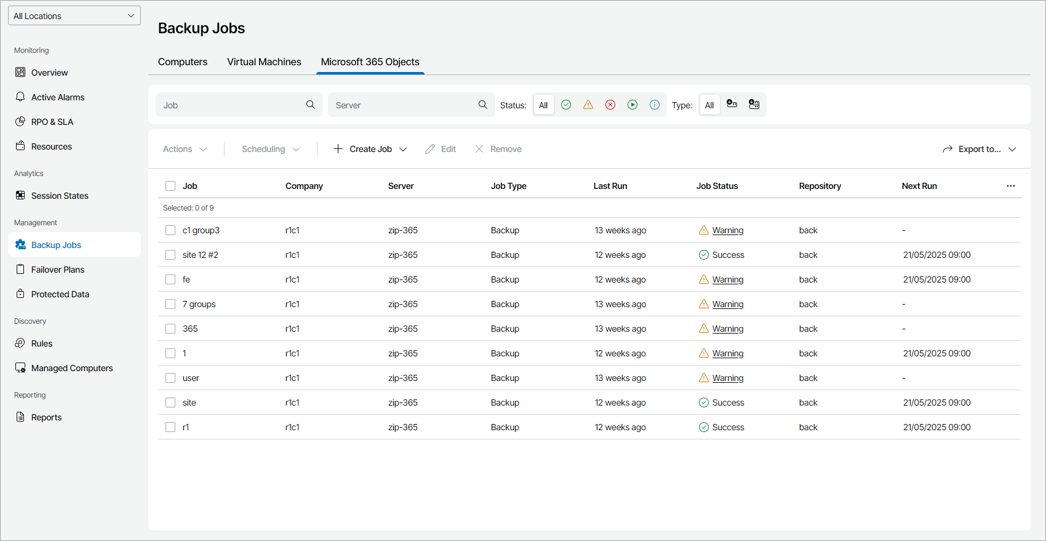
Task: Sort the table by Last Run column
Action: pyautogui.click(x=610, y=186)
